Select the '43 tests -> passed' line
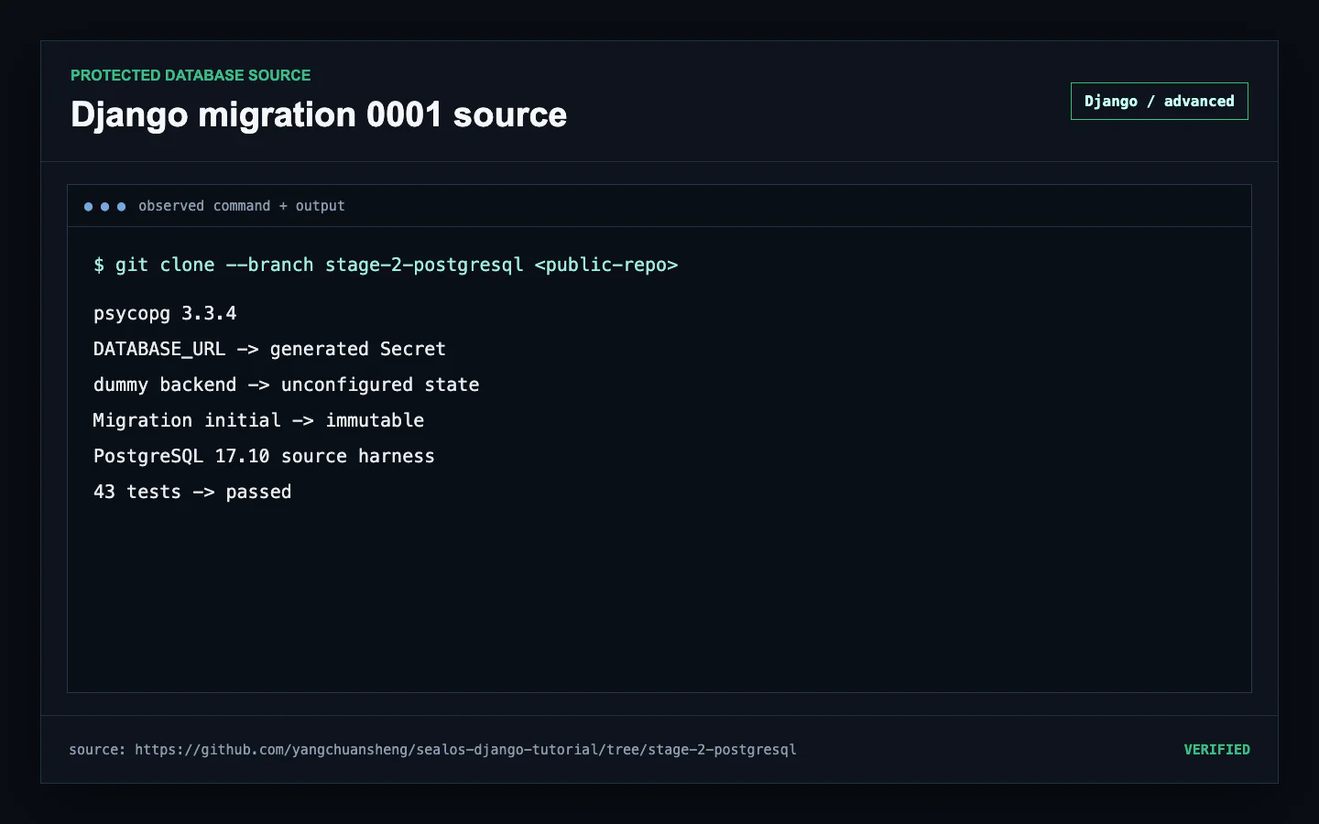Image resolution: width=1319 pixels, height=824 pixels. pyautogui.click(x=192, y=492)
